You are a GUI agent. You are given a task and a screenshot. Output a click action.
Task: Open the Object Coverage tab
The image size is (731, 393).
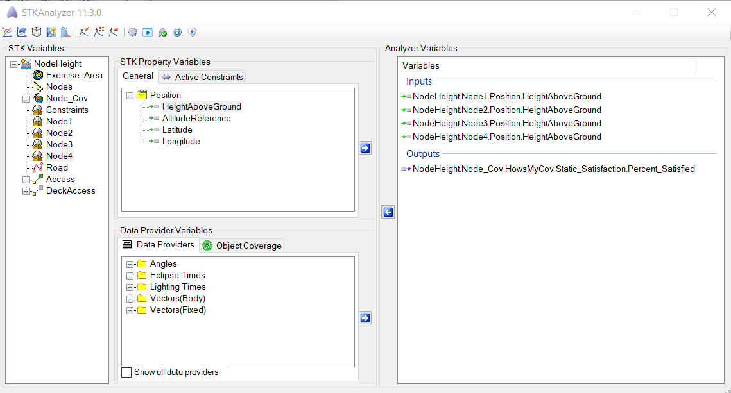pyautogui.click(x=241, y=246)
